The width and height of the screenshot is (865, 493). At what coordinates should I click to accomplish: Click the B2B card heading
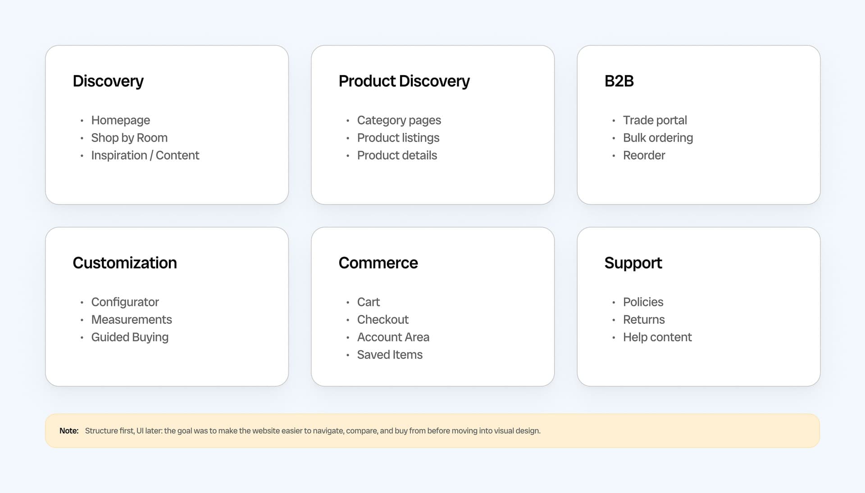[619, 81]
